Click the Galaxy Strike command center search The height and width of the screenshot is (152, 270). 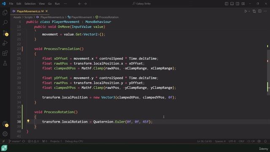click(142, 4)
